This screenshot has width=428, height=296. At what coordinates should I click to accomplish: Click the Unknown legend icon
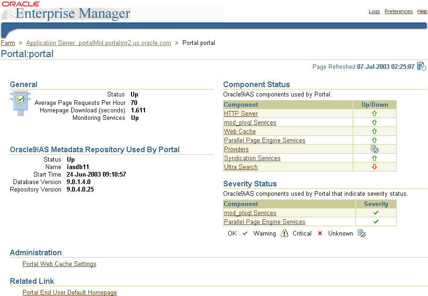coord(362,233)
